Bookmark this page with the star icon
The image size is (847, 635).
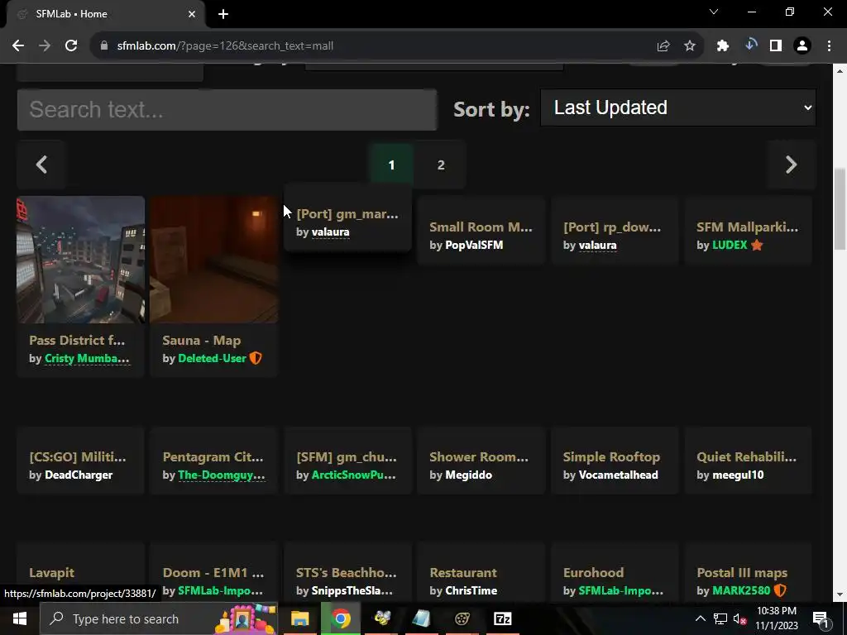pyautogui.click(x=689, y=46)
